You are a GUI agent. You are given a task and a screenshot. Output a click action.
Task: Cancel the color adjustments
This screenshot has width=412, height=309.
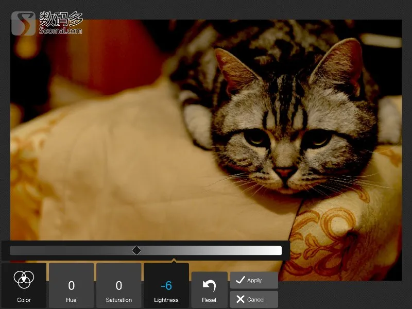[x=254, y=299]
